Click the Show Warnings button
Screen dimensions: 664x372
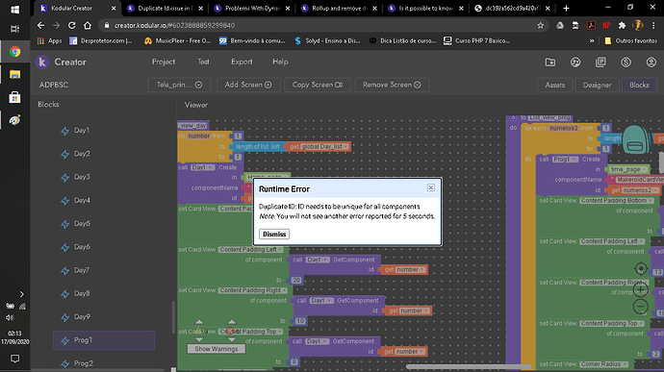coord(216,349)
